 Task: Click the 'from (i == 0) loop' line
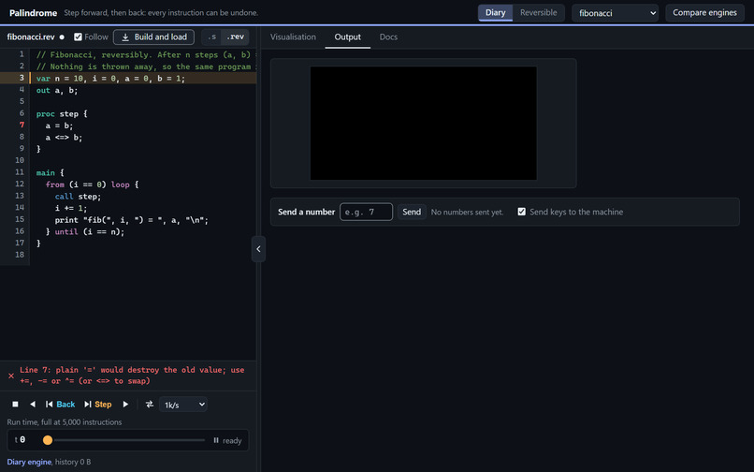click(92, 184)
